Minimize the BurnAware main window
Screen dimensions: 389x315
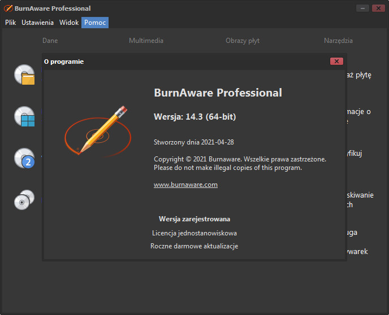362,8
